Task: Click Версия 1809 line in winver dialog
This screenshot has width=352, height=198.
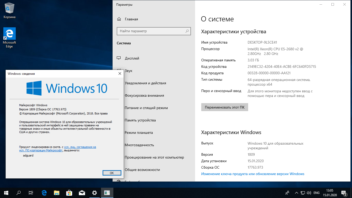Action: [43, 109]
